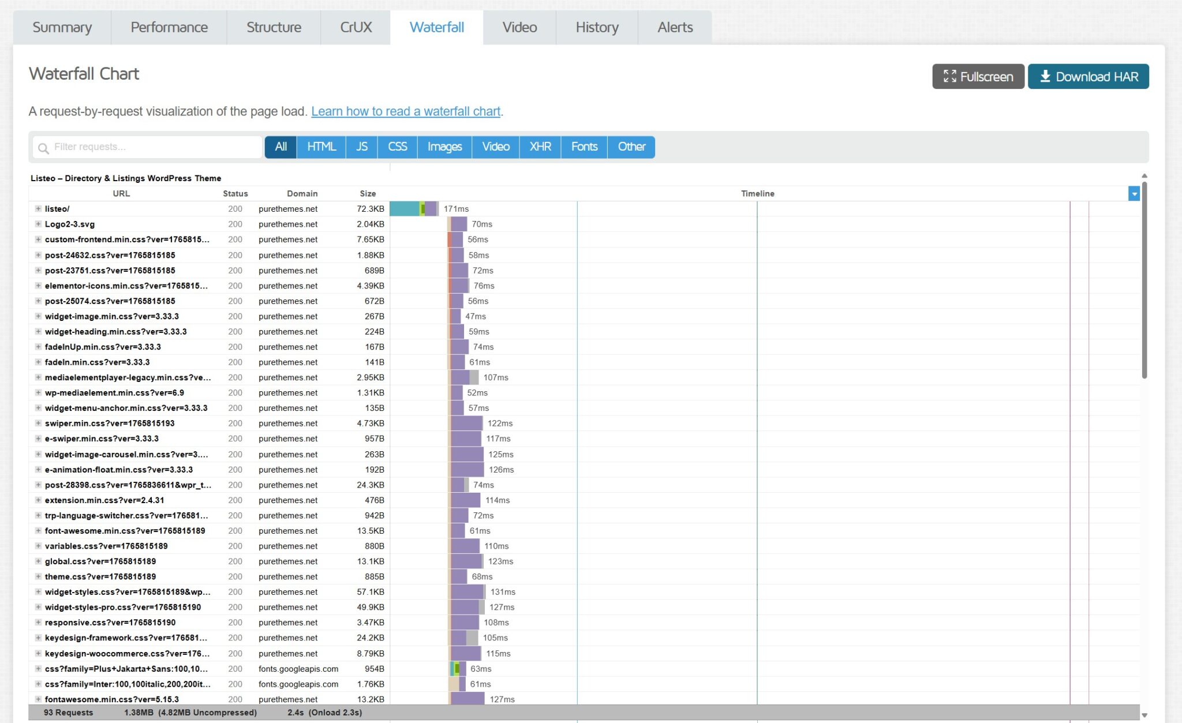Open the Video tab
The width and height of the screenshot is (1182, 723).
(x=519, y=27)
